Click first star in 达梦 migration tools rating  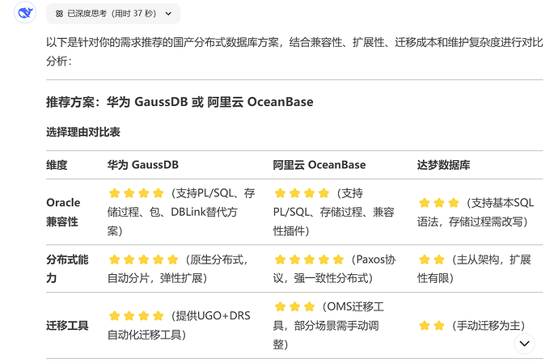(x=425, y=326)
